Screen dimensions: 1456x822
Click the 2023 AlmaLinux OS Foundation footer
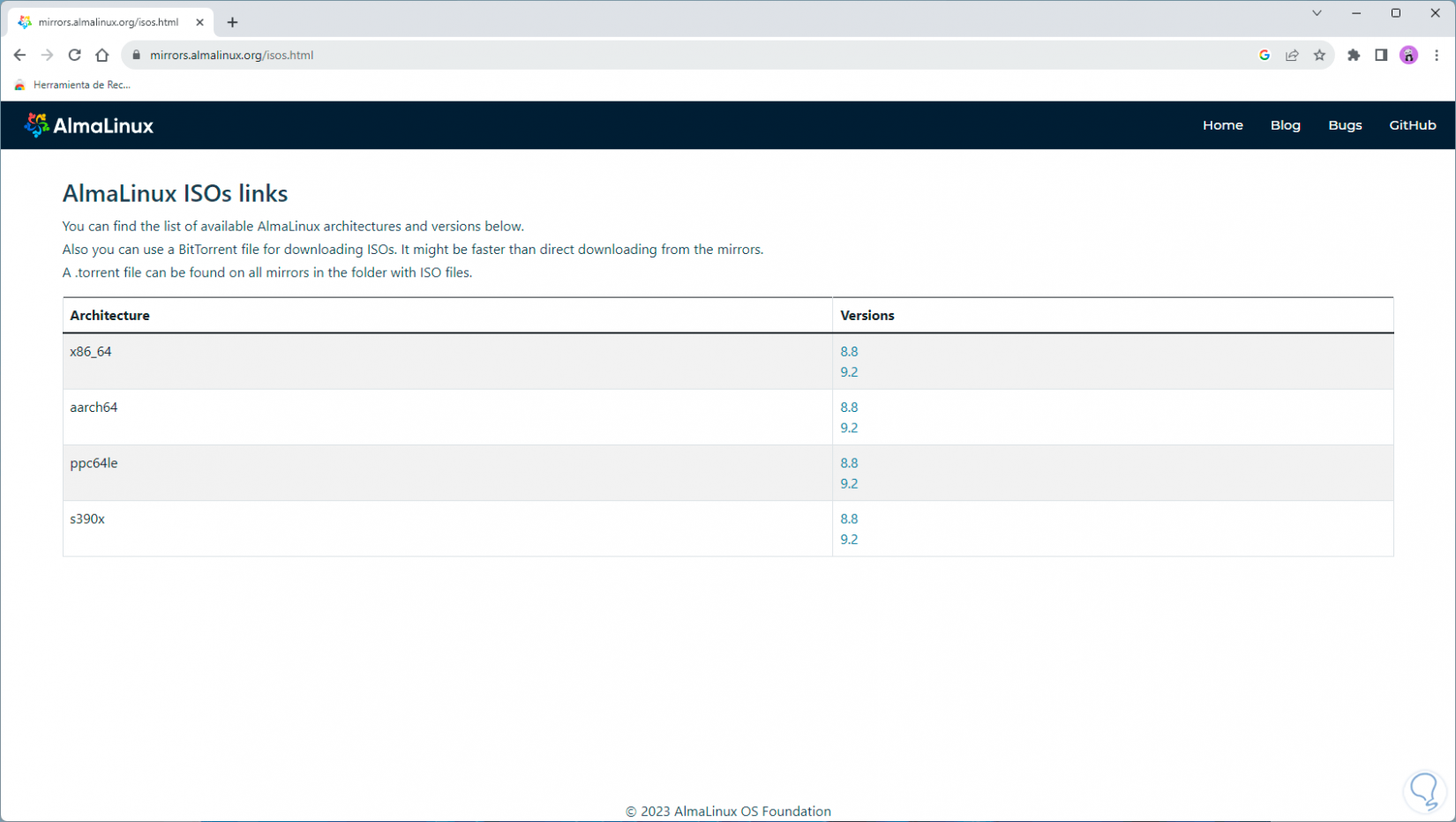tap(728, 811)
